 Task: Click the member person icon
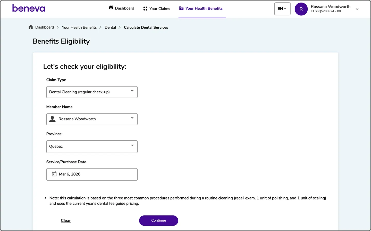coord(53,119)
